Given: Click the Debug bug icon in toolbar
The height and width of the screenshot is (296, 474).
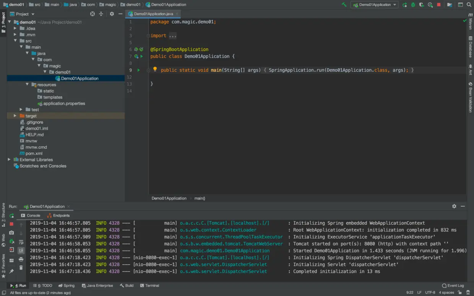Looking at the screenshot, I should point(413,5).
